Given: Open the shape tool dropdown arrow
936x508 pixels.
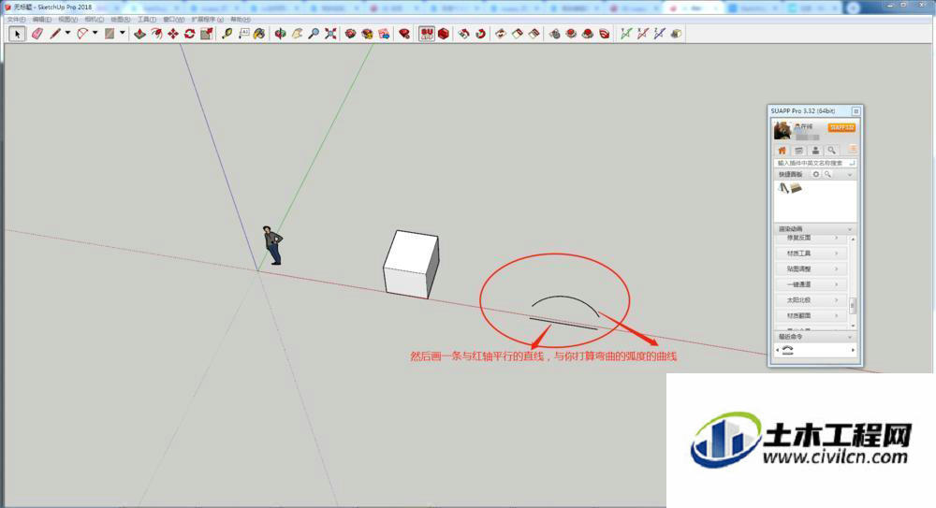Looking at the screenshot, I should coord(123,33).
